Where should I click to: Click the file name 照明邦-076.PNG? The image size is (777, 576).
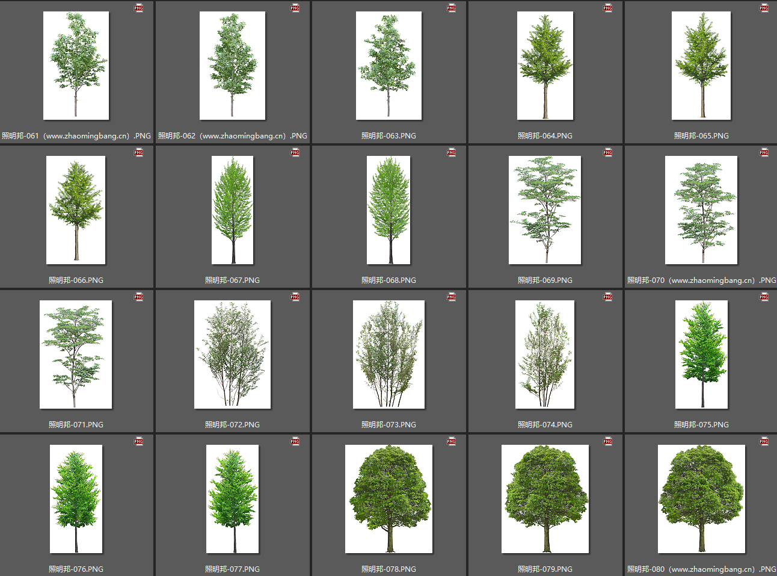pos(76,569)
